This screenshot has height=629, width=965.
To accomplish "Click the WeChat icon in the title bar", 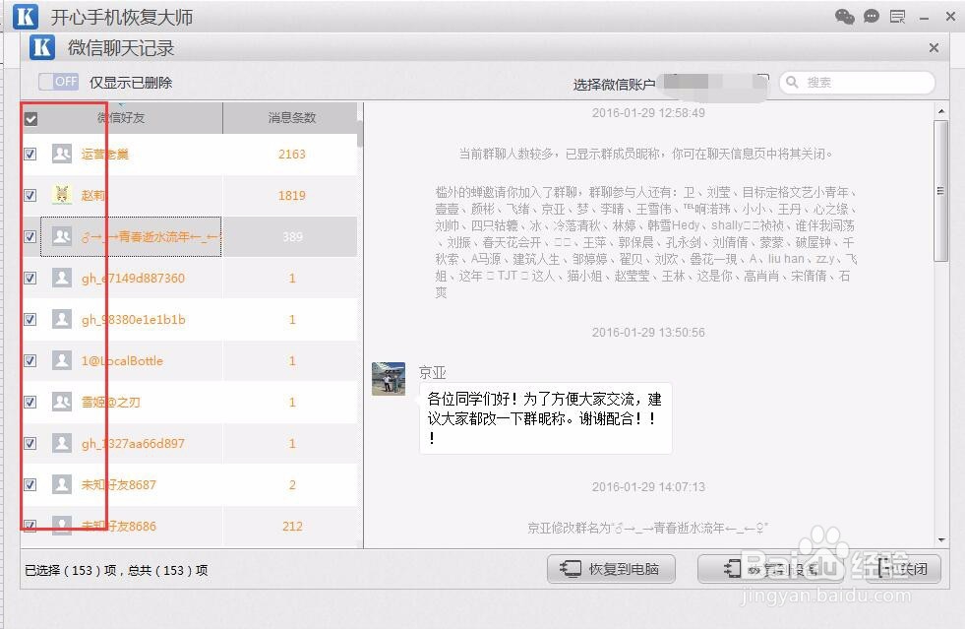I will 843,16.
